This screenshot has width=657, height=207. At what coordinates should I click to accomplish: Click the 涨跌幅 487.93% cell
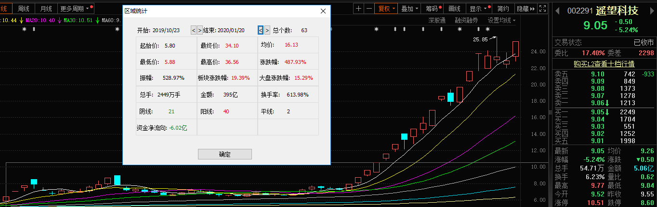point(288,61)
